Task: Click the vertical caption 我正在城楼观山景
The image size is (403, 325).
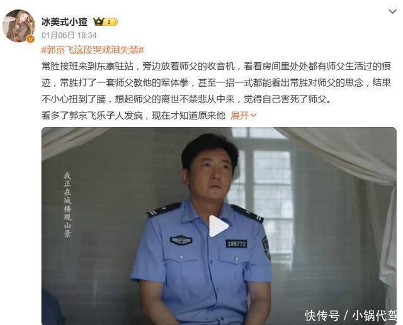Action: [x=67, y=204]
